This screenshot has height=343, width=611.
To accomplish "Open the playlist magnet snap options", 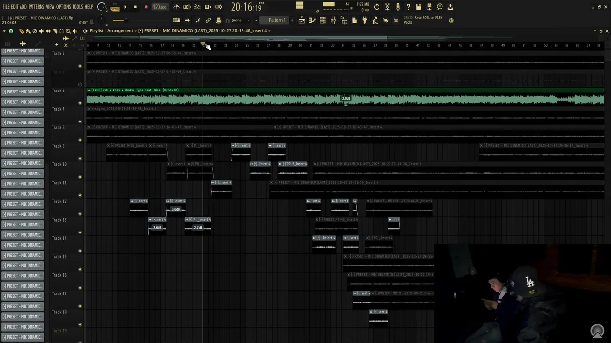I will click(11, 31).
